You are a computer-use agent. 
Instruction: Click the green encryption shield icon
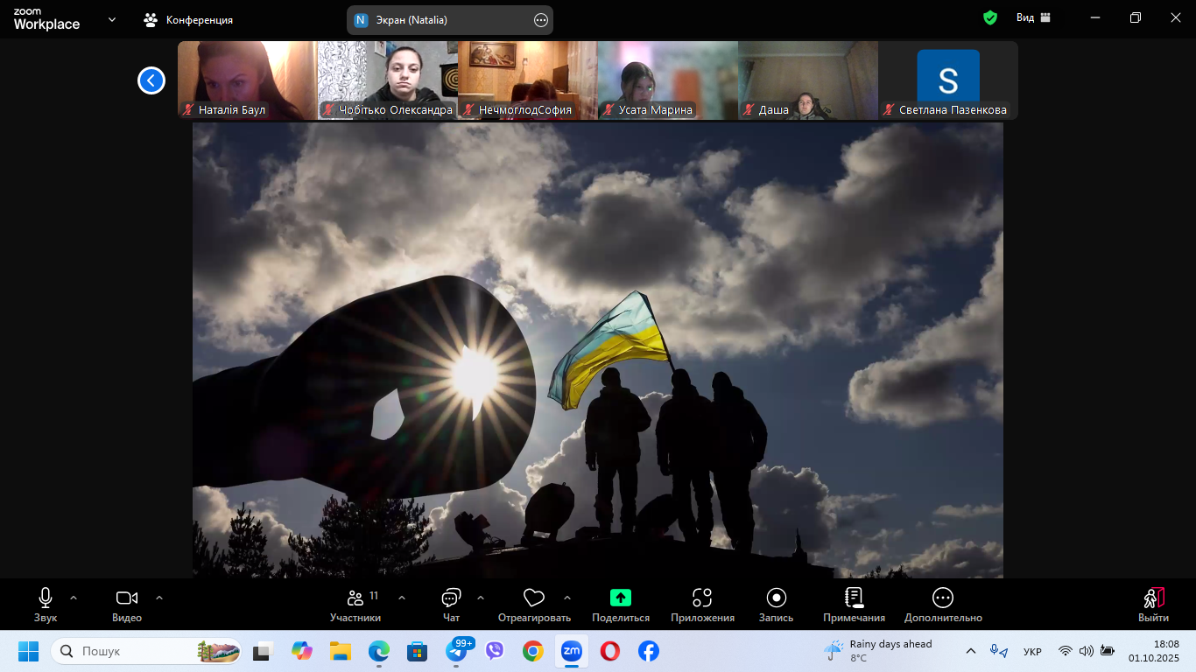[x=990, y=18]
